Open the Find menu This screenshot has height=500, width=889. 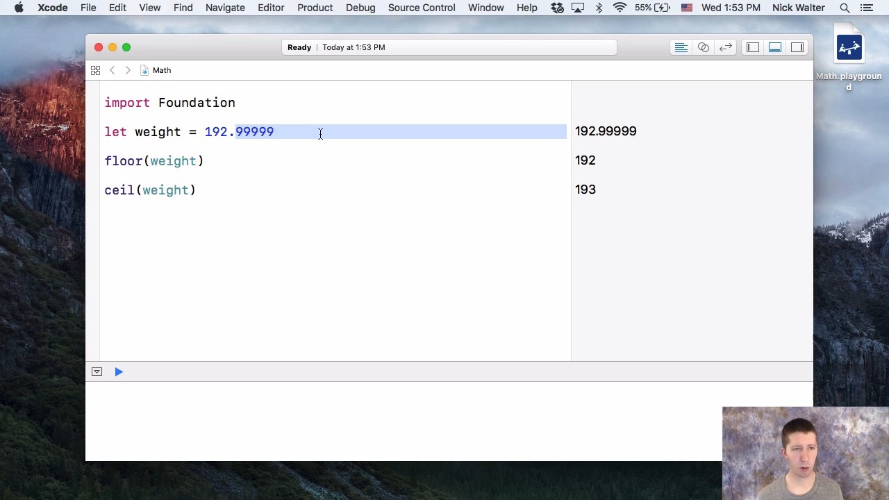(x=183, y=8)
